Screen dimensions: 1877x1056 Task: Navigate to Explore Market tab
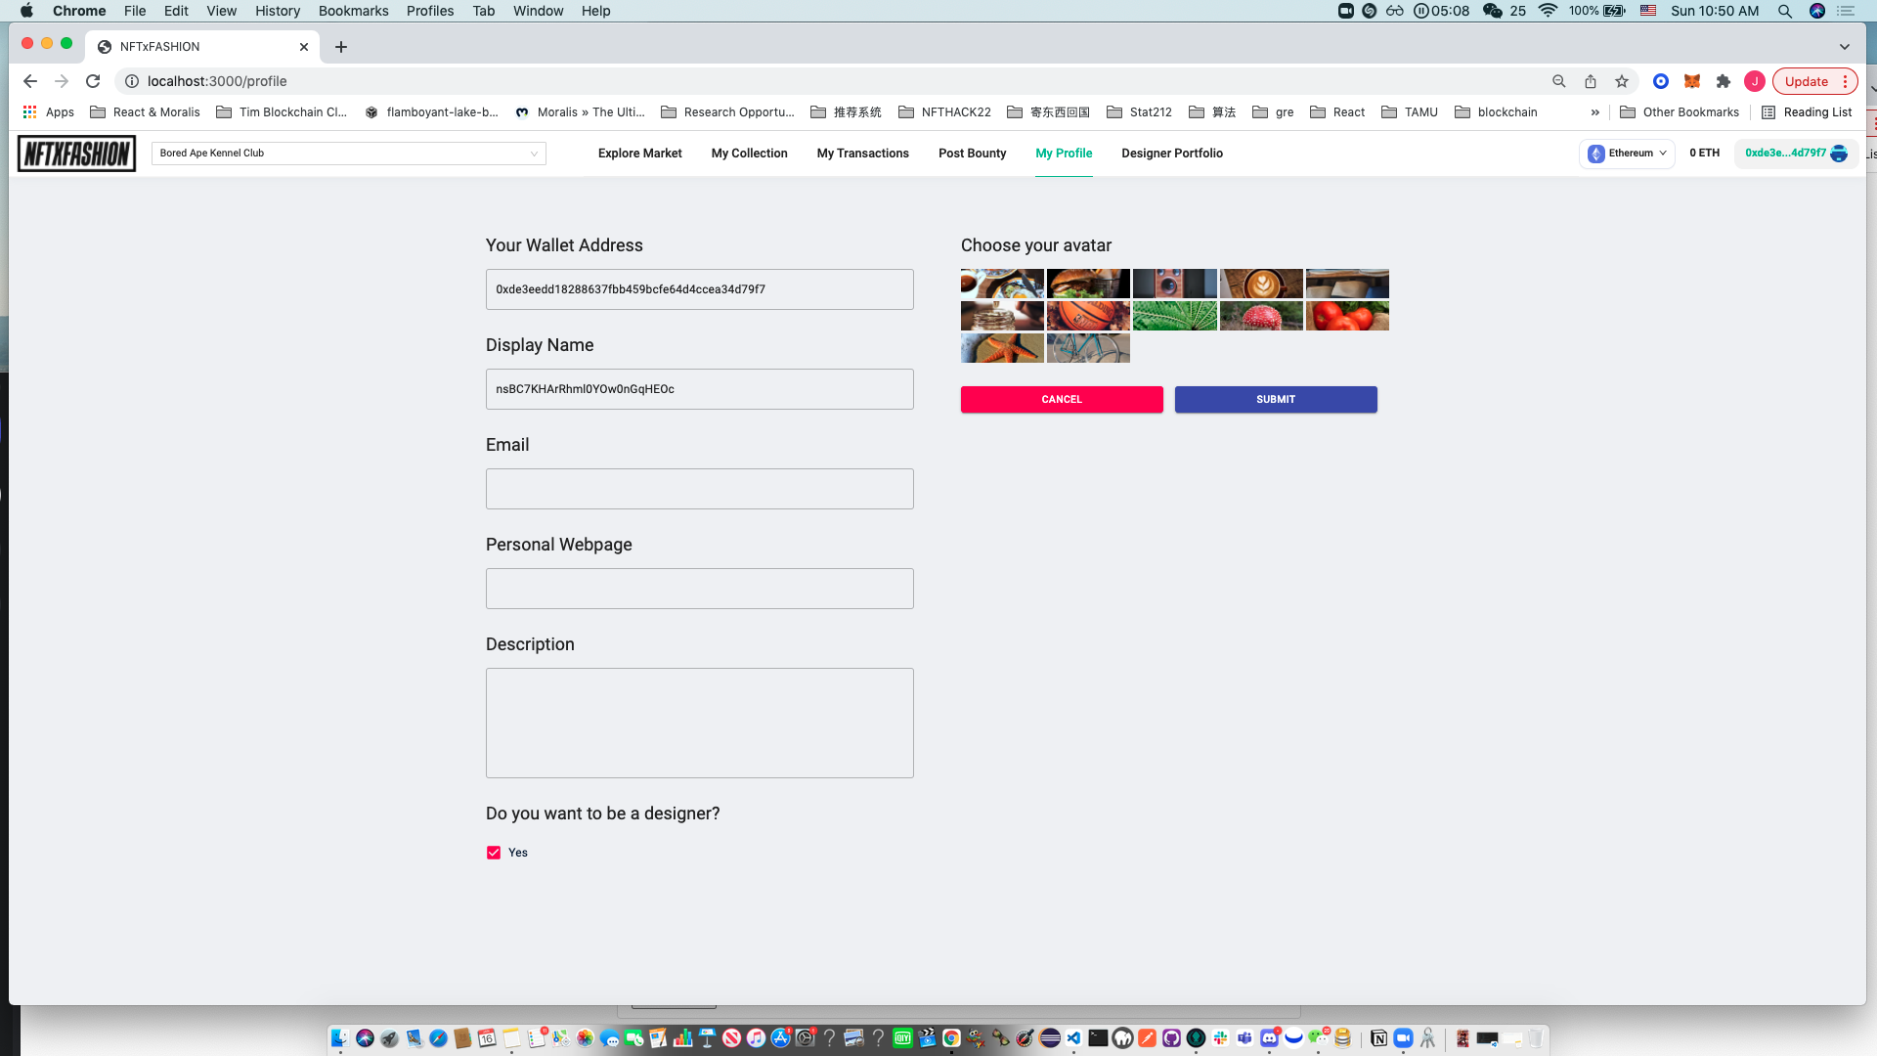639,154
